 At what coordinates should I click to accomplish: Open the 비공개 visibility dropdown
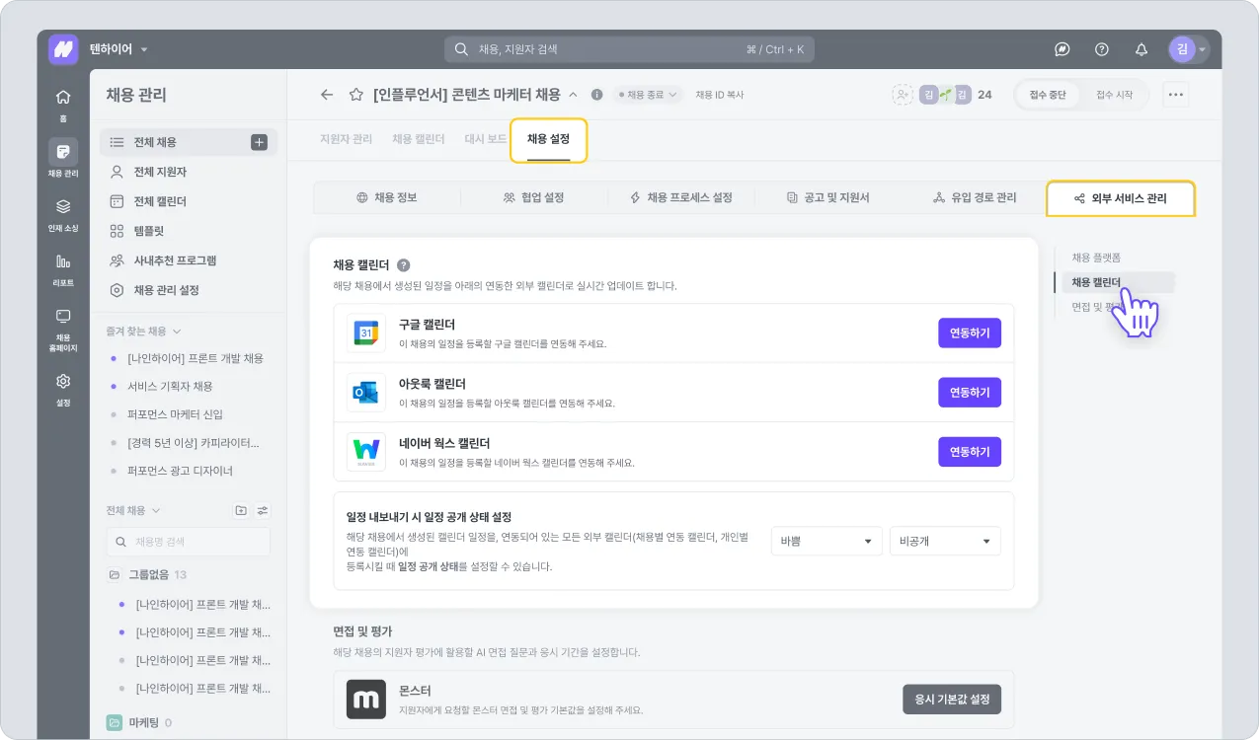945,542
